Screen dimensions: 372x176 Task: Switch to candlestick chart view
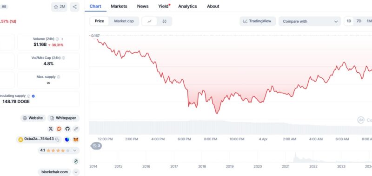165,21
